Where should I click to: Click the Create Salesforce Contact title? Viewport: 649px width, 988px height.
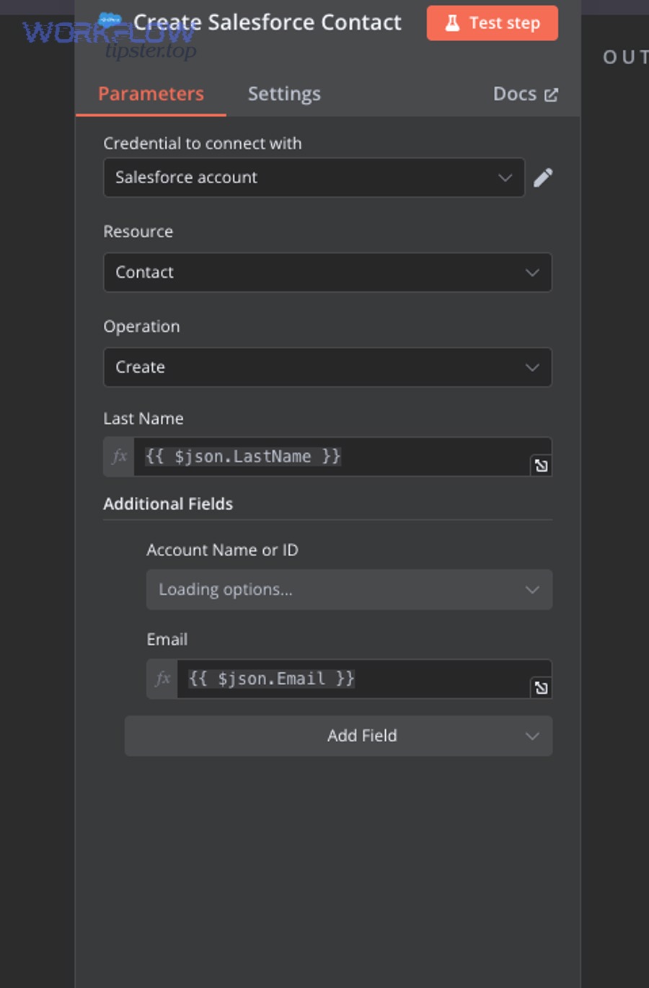(x=268, y=22)
